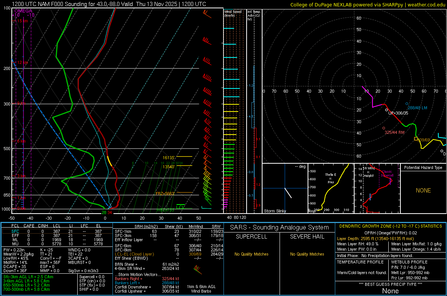Click the Storm Slinky caption
The height and width of the screenshot is (296, 447).
tap(275, 211)
